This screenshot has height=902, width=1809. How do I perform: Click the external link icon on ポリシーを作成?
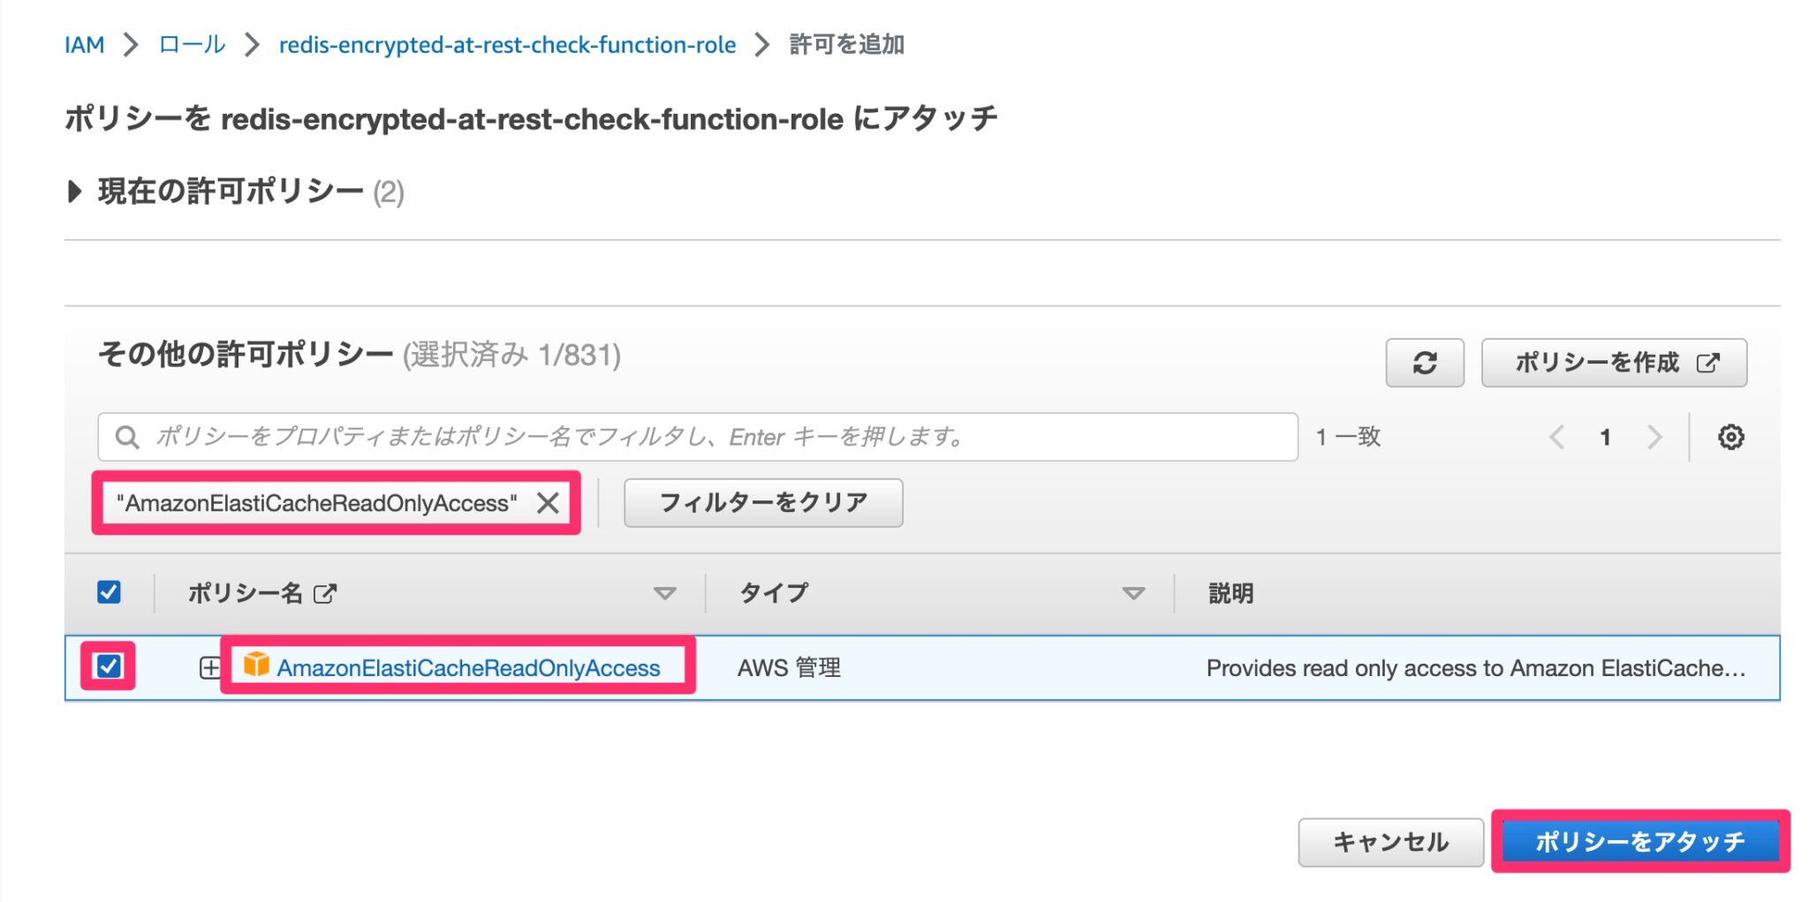pos(1709,362)
